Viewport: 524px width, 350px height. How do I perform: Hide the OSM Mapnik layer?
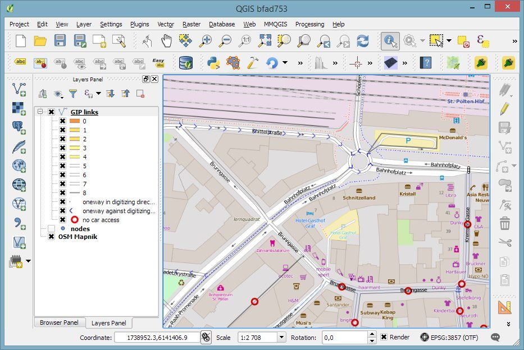51,237
